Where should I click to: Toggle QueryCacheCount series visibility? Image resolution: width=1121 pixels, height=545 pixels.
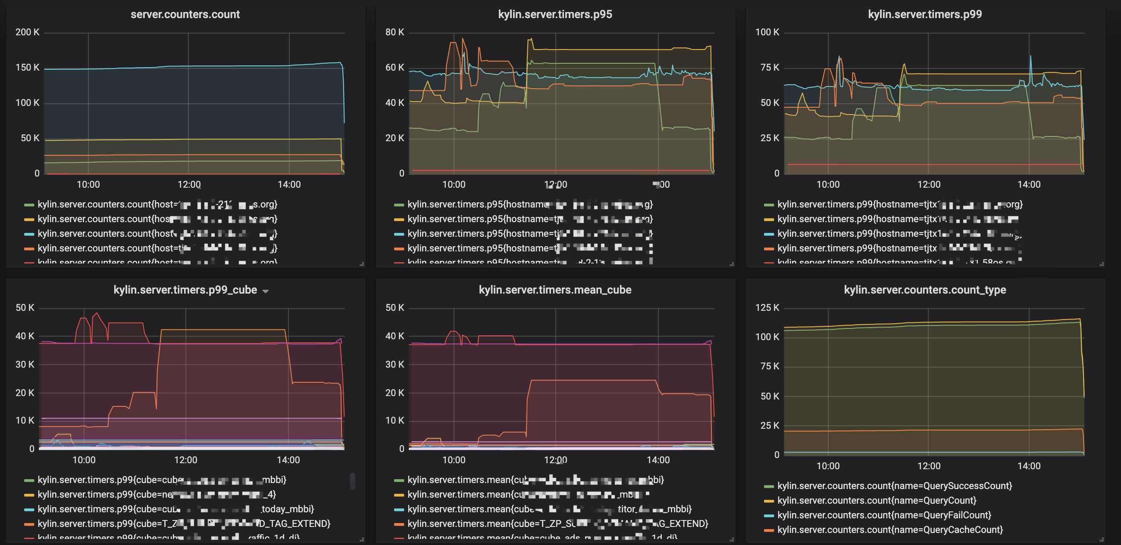coord(889,530)
